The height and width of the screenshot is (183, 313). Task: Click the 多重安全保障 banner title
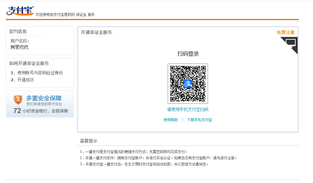pyautogui.click(x=44, y=98)
